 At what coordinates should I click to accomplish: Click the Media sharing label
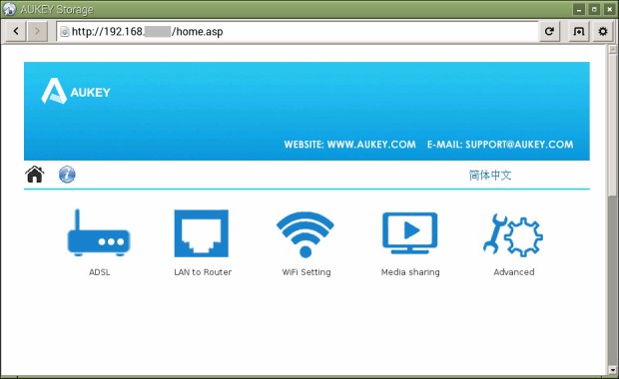coord(410,272)
